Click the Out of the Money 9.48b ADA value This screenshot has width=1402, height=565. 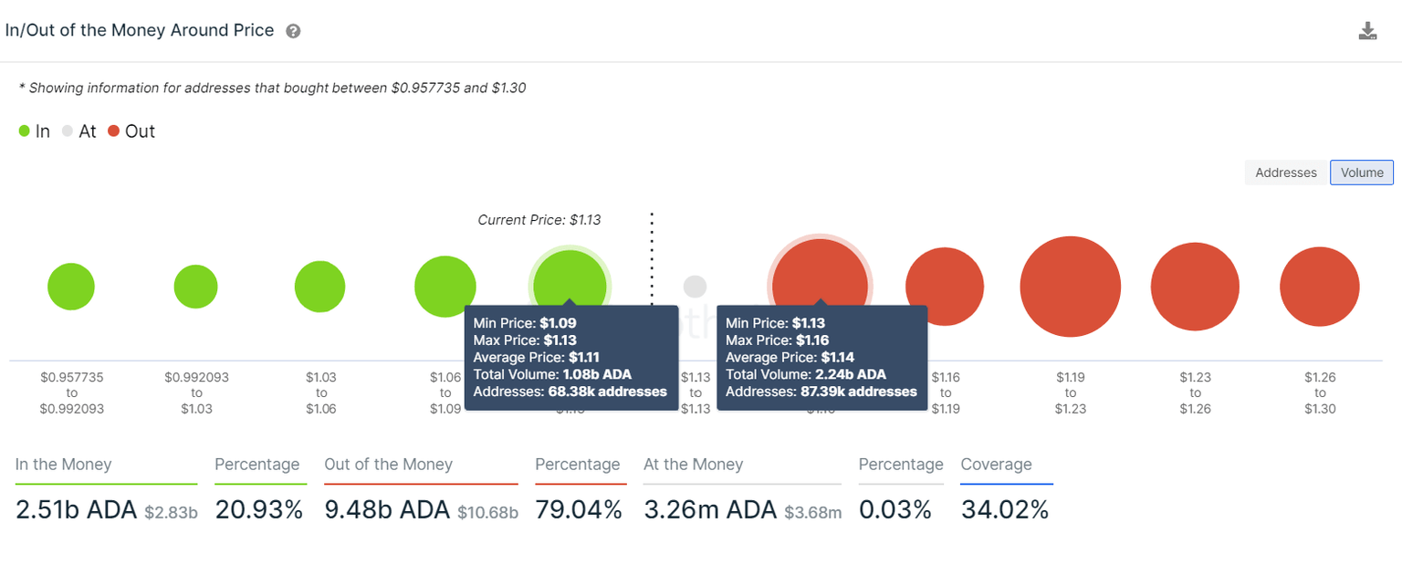click(x=387, y=510)
